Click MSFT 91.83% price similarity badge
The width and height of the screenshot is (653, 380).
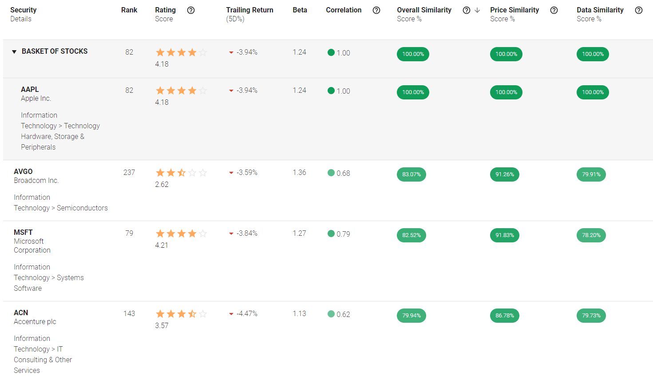[505, 235]
